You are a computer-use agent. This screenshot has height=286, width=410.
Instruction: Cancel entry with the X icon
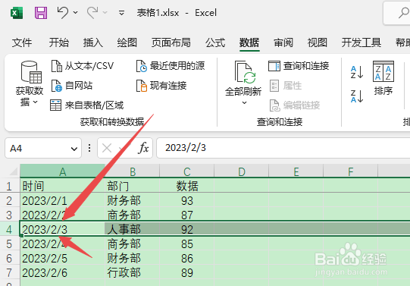pos(107,149)
